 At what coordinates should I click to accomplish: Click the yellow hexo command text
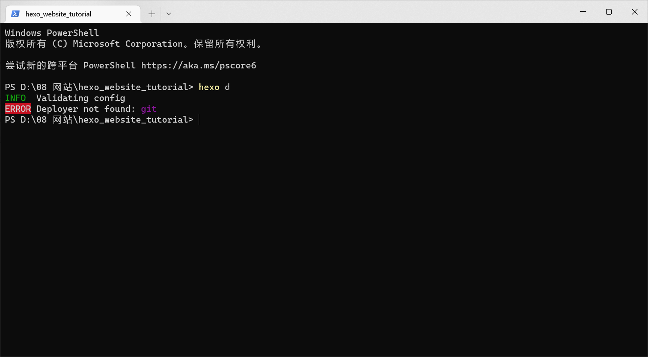coord(209,87)
